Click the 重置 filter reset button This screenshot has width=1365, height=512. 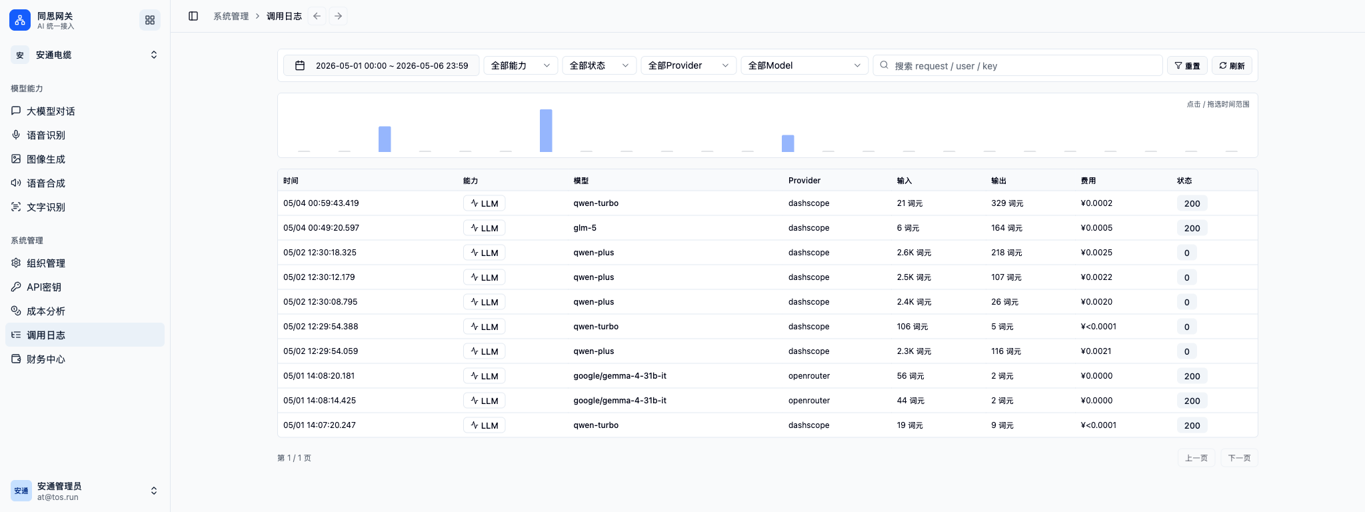pyautogui.click(x=1187, y=65)
